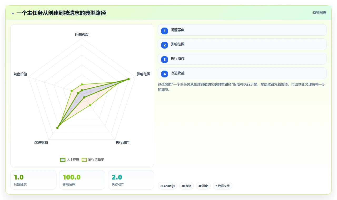Click the lightning icon beside the title

pos(12,13)
